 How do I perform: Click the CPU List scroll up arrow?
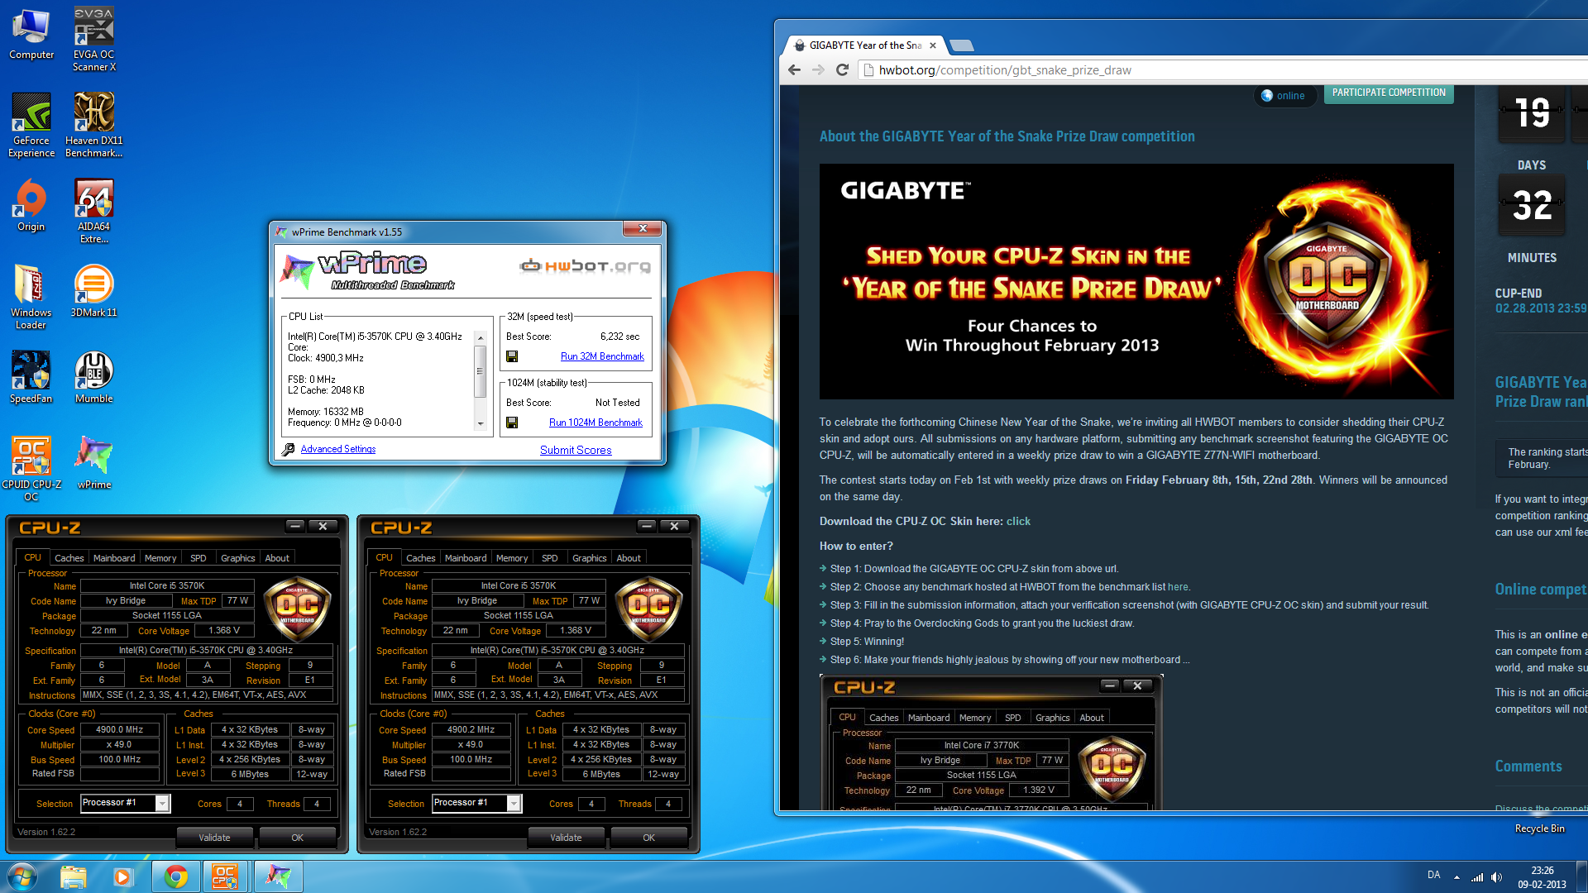click(480, 337)
